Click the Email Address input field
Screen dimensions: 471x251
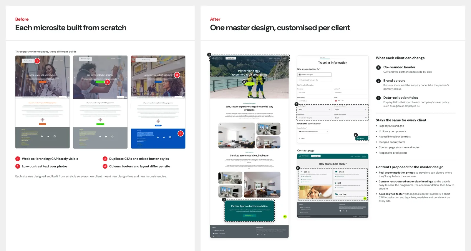point(314,101)
